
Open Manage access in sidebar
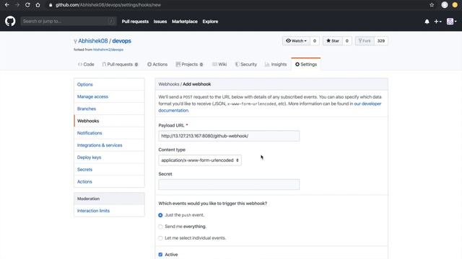pyautogui.click(x=109, y=96)
